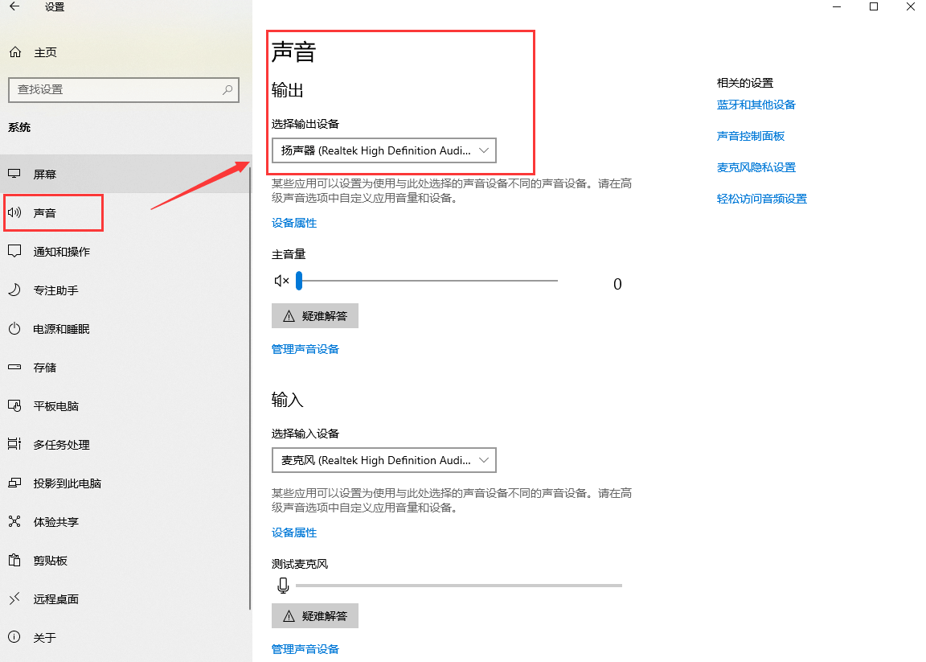Screen dimensions: 926x662
Task: Click the 剪贴板 clipboard icon
Action: pos(14,560)
